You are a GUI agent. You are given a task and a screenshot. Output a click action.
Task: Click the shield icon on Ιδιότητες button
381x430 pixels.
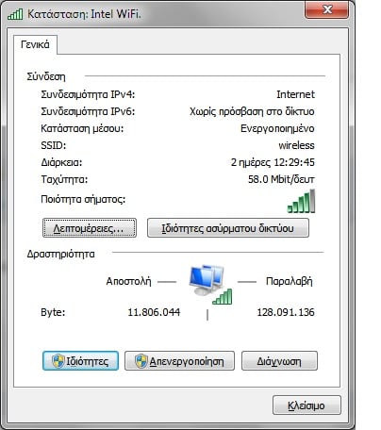(x=58, y=361)
